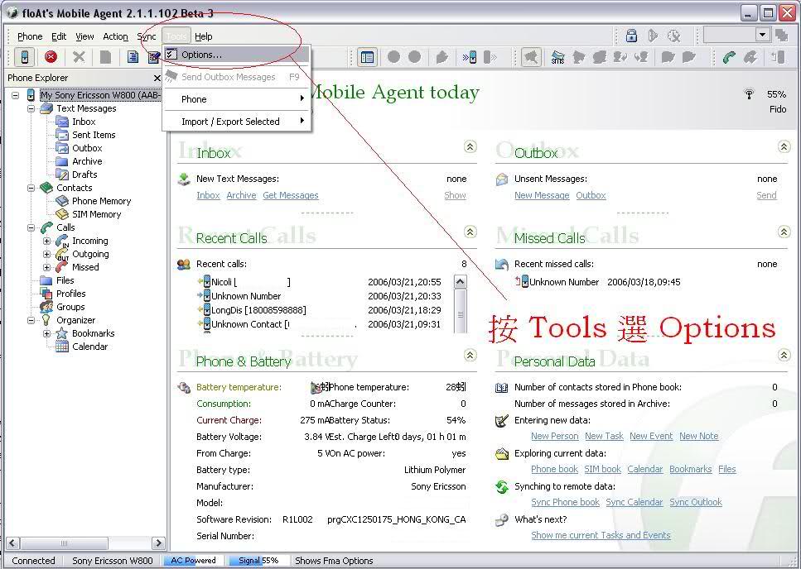Click the red disconnect icon in toolbar
This screenshot has height=569, width=801.
[51, 57]
